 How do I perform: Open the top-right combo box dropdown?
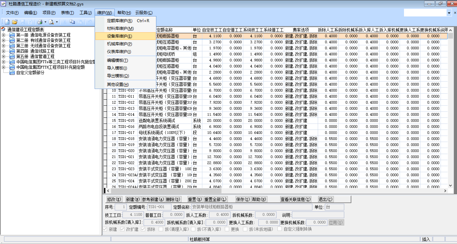tap(449, 13)
